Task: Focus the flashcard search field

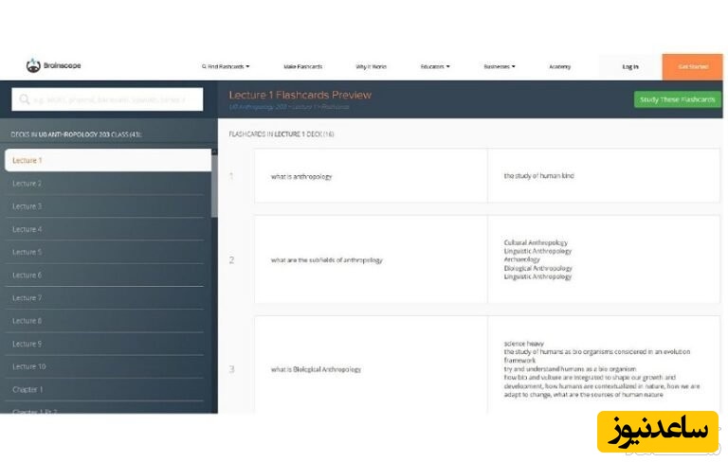Action: pyautogui.click(x=114, y=99)
